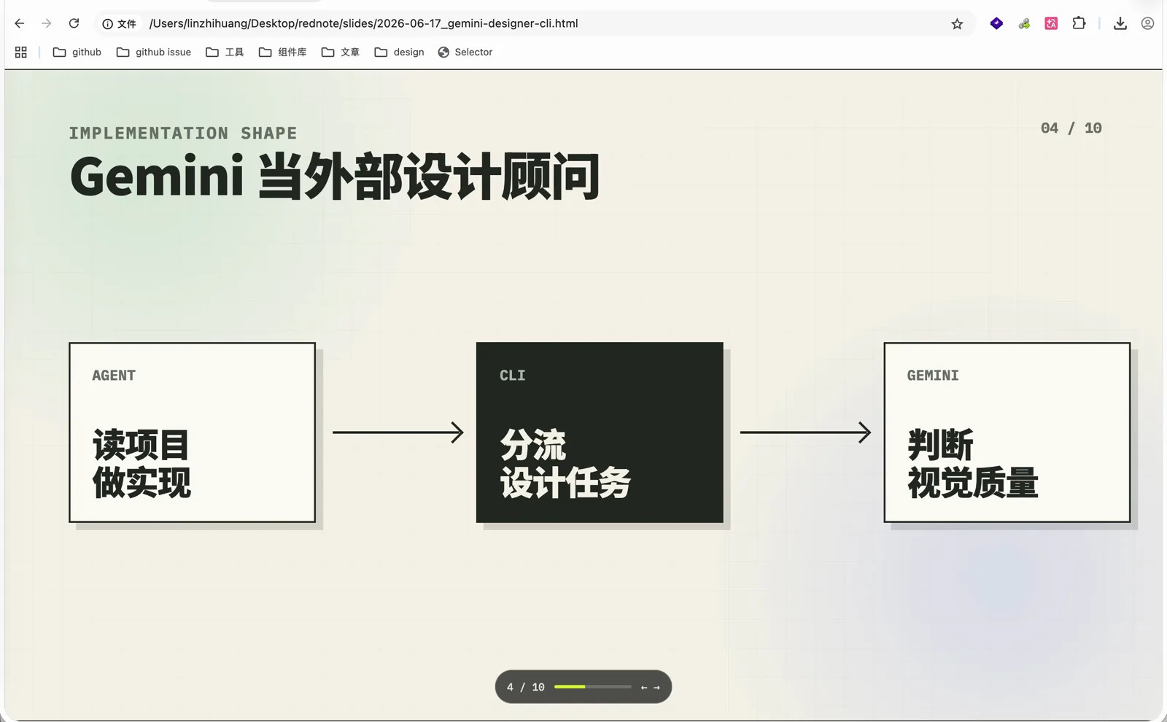Go back in browser history
The width and height of the screenshot is (1167, 722).
pos(20,23)
